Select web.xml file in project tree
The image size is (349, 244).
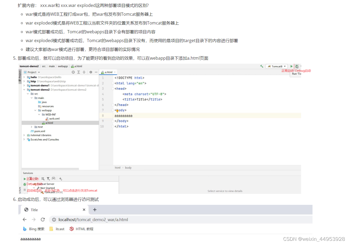tap(52, 119)
